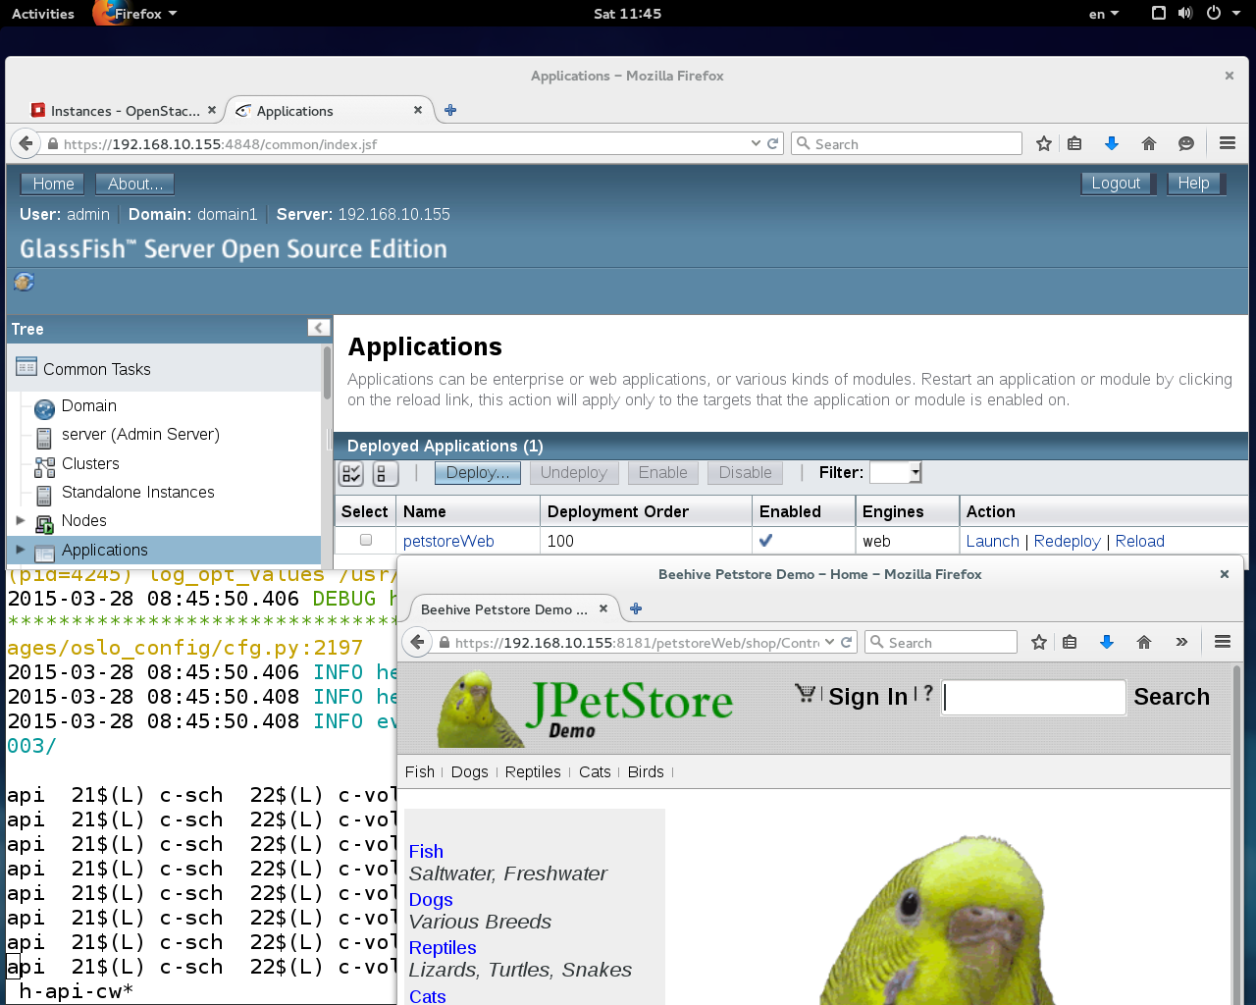
Task: Click the select-all icon in Deployed Applications toolbar
Action: (x=351, y=473)
